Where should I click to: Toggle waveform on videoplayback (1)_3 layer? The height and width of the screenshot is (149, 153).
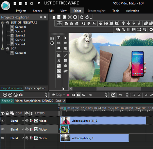click(27, 121)
